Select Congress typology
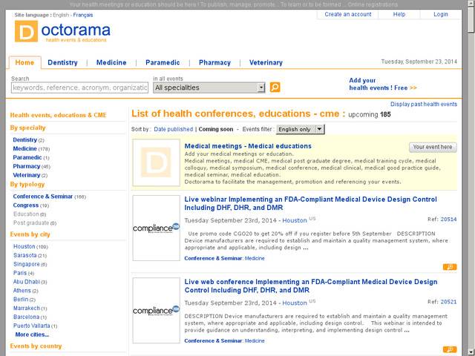475x356 pixels. [x=26, y=205]
